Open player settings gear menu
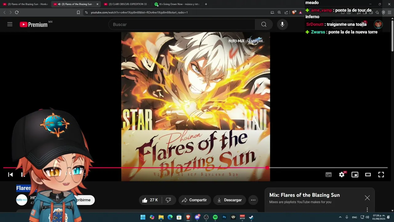 click(342, 175)
